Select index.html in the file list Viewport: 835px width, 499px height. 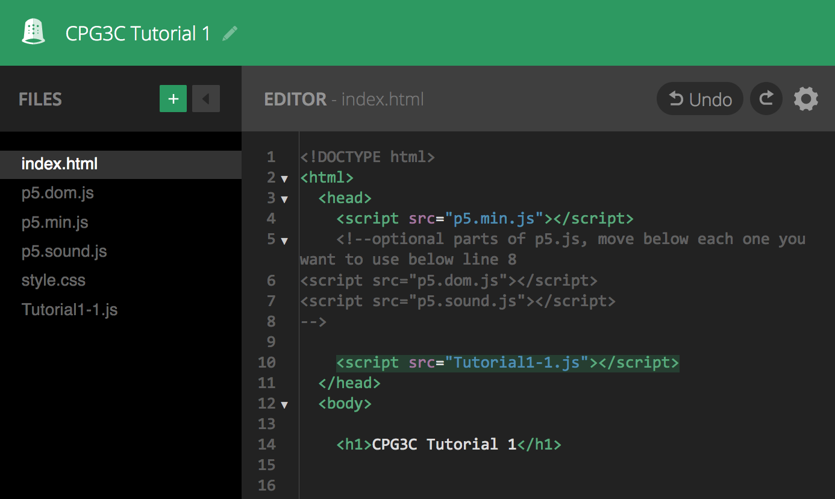coord(60,164)
